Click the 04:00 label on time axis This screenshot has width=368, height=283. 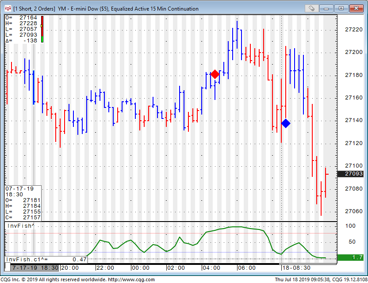[211, 268]
